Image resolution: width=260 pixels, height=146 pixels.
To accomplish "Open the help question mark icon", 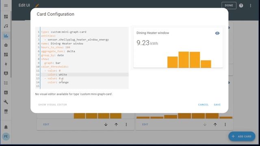I will point(241,5).
